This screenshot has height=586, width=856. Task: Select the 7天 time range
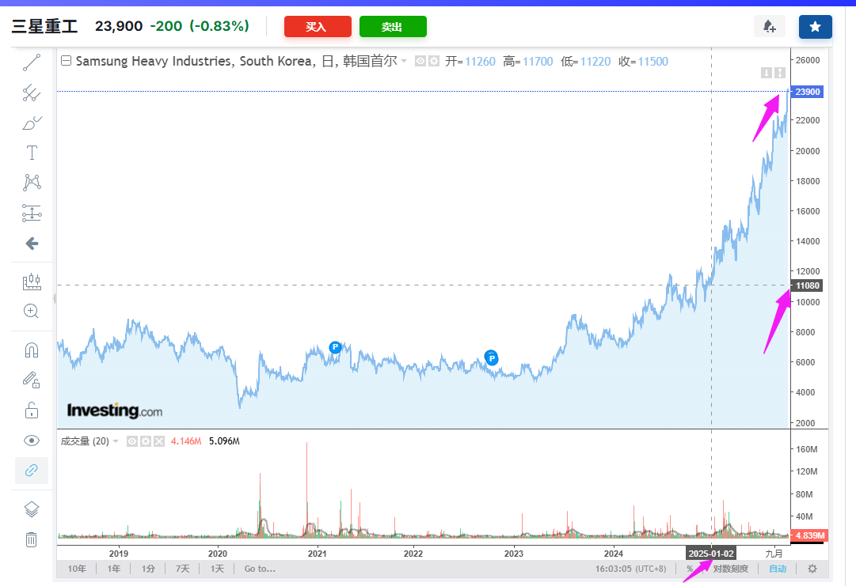(x=182, y=569)
